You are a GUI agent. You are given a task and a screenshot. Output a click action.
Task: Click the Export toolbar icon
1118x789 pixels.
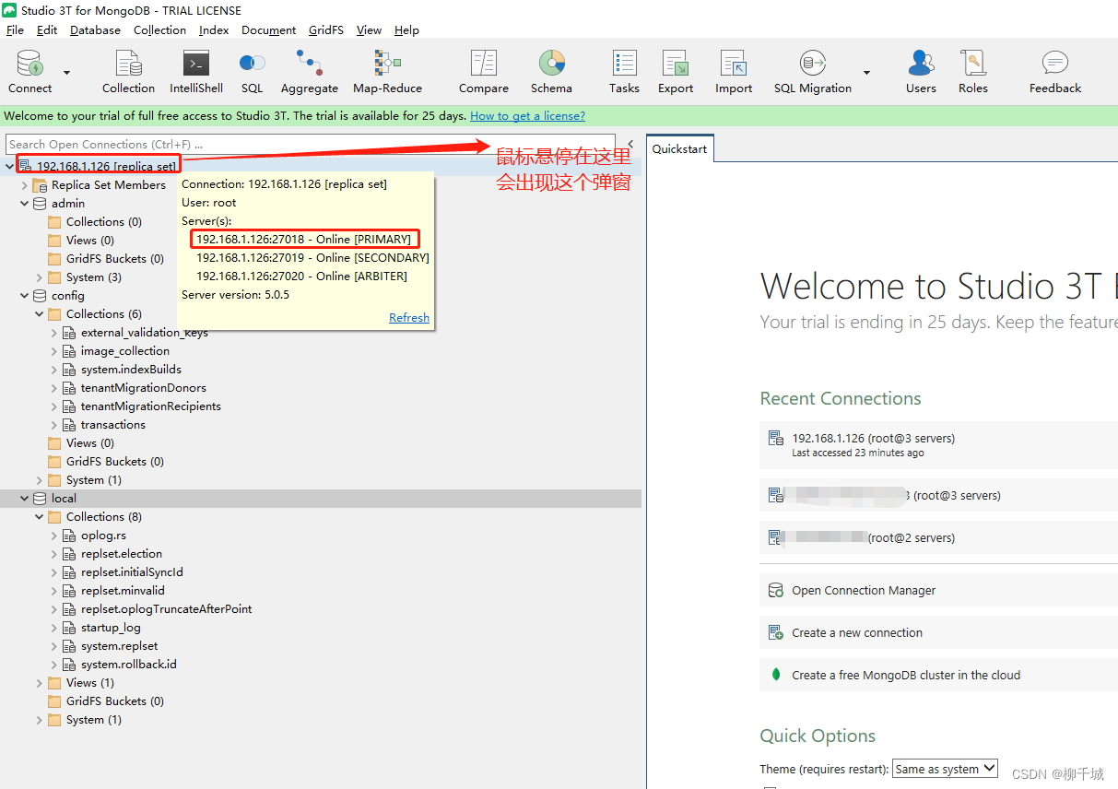click(x=676, y=72)
